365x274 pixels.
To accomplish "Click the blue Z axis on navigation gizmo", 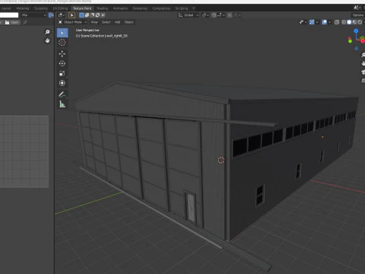I will [x=356, y=30].
